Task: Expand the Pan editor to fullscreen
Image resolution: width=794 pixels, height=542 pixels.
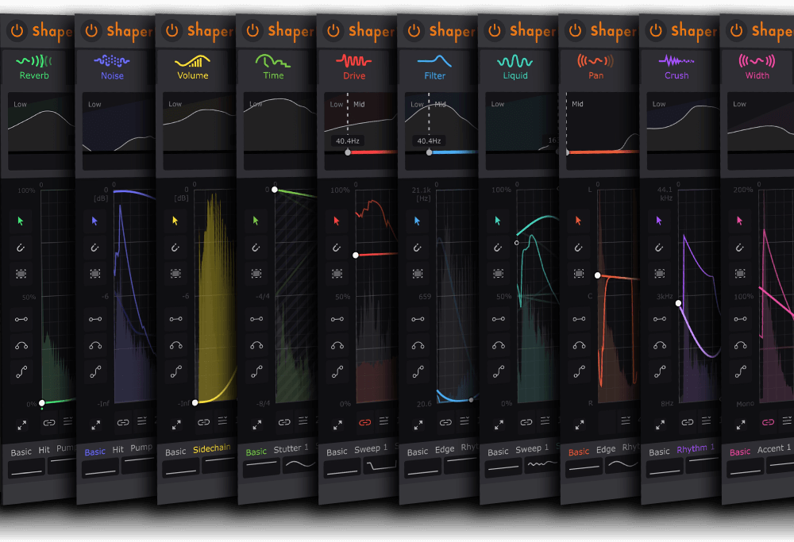Action: pyautogui.click(x=579, y=424)
